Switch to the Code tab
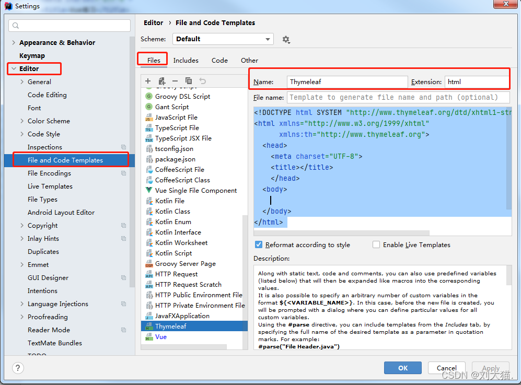 tap(219, 61)
